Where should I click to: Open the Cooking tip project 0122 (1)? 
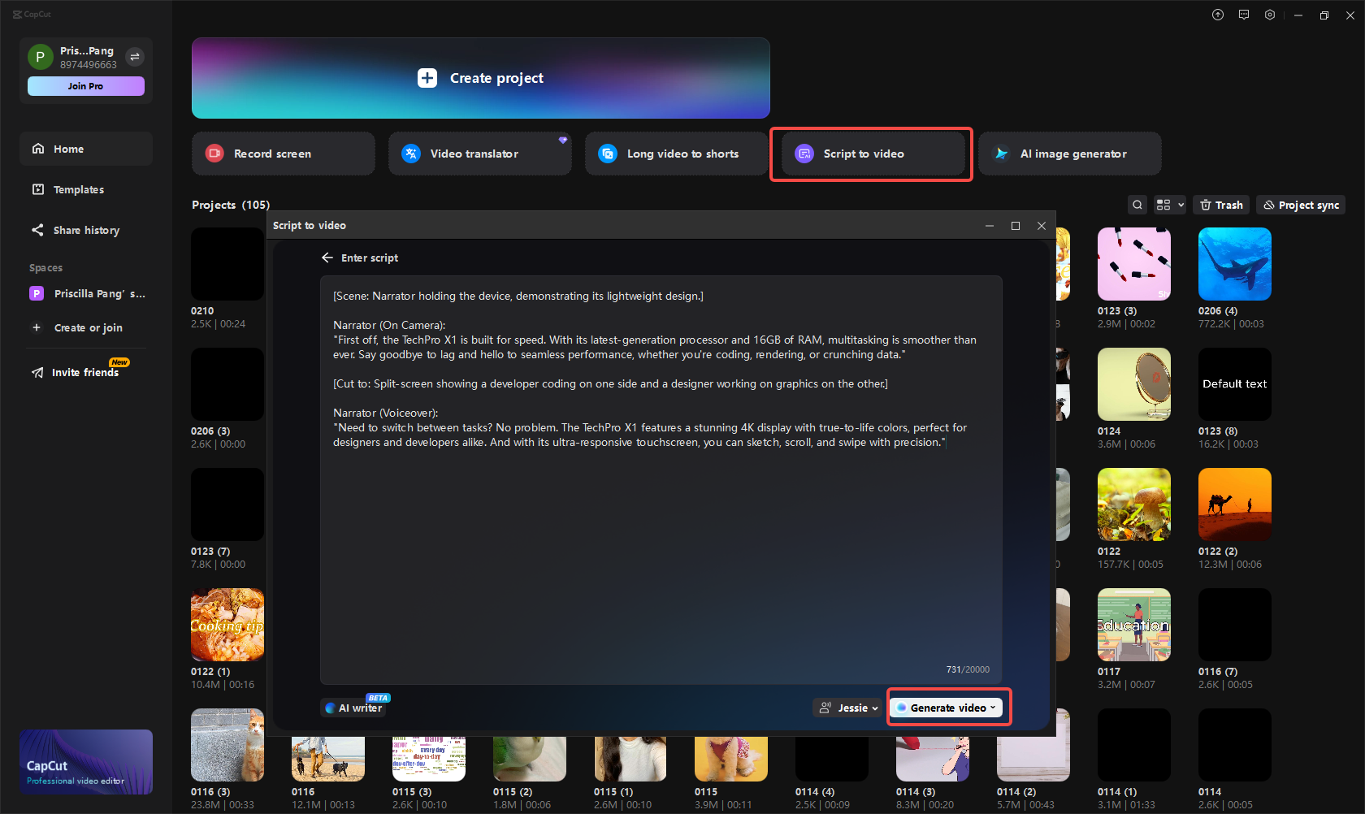[x=227, y=625]
